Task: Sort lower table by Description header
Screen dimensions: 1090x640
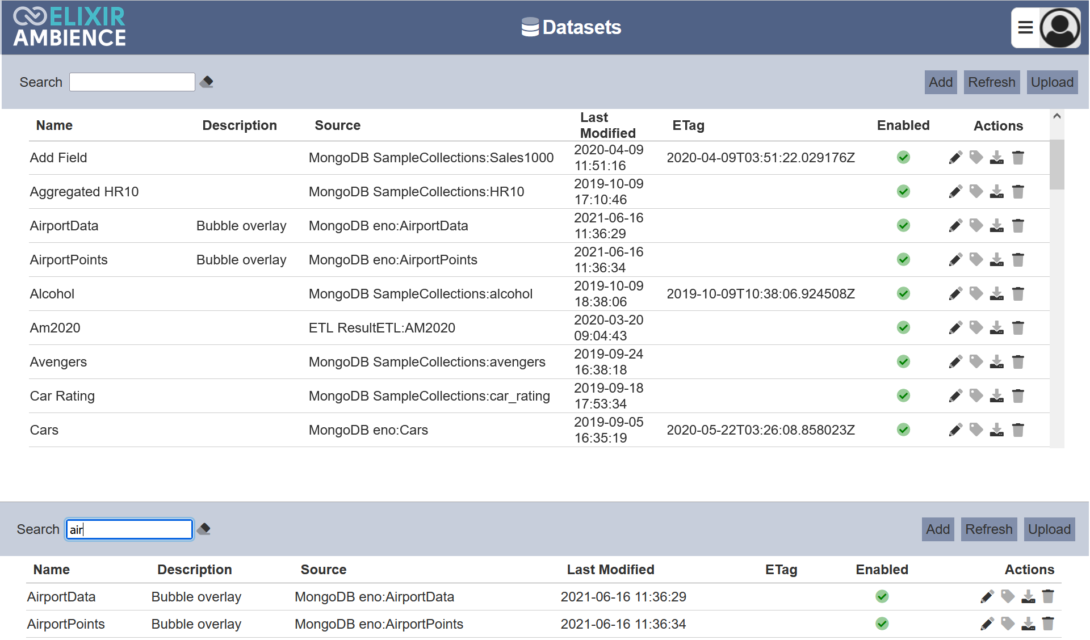Action: click(195, 570)
